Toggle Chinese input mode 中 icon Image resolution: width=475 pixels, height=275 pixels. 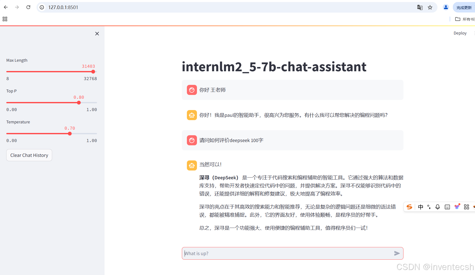[421, 207]
